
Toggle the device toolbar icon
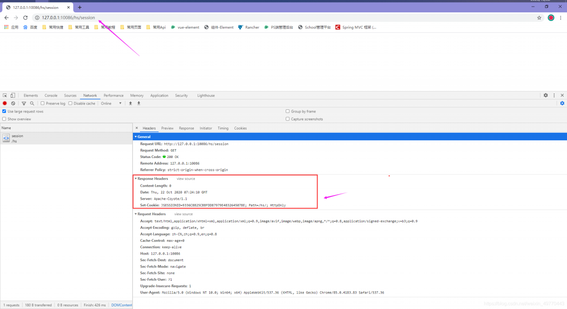click(13, 95)
